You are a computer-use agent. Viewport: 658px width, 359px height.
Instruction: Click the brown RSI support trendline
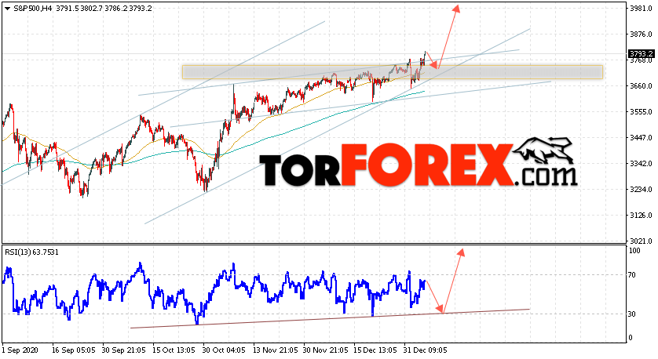point(330,319)
